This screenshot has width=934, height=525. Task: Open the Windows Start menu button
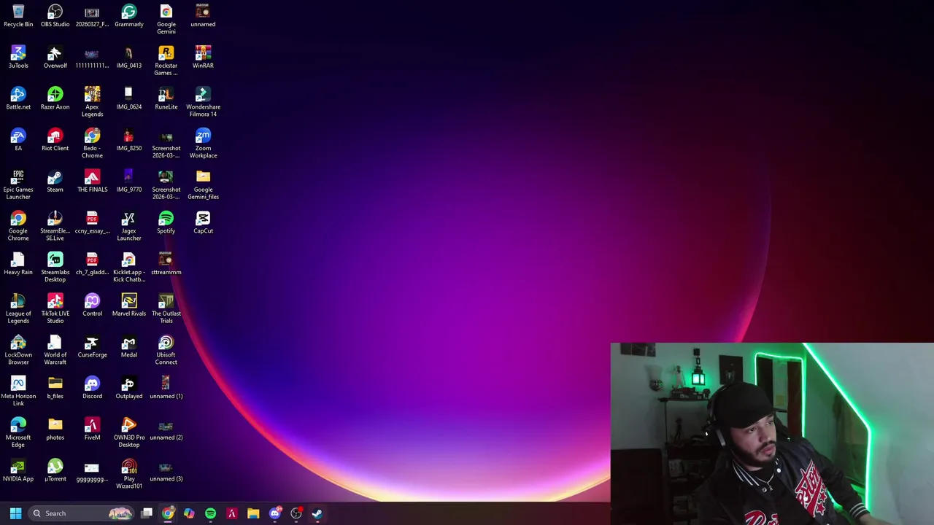click(15, 513)
